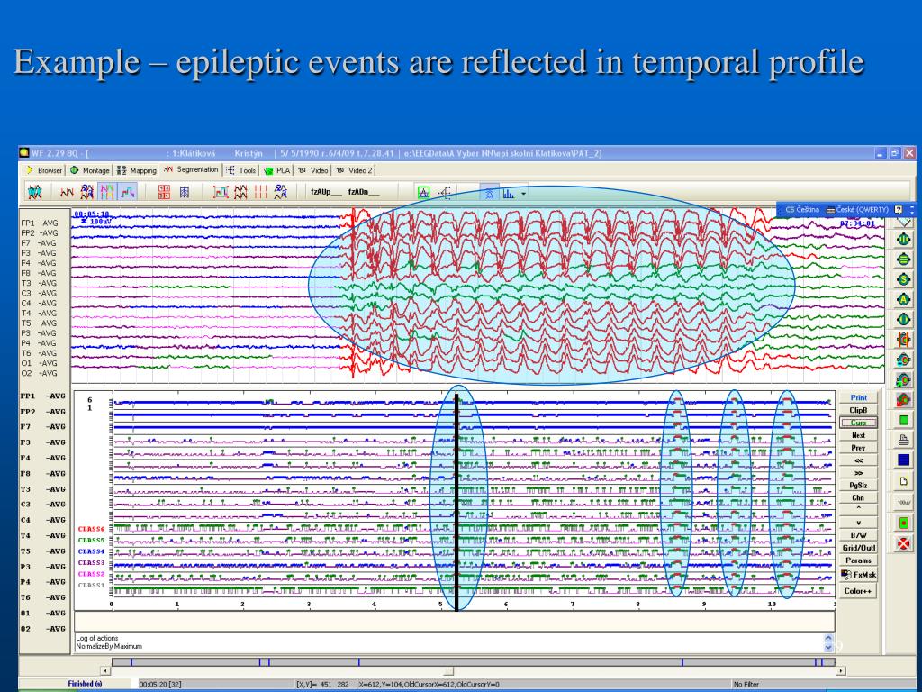Expand the České (QWERTY) keyboard layout menu
Image resolution: width=922 pixels, height=692 pixels.
coord(856,209)
